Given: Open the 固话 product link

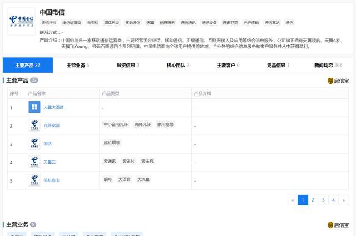Looking at the screenshot, I should tap(48, 144).
